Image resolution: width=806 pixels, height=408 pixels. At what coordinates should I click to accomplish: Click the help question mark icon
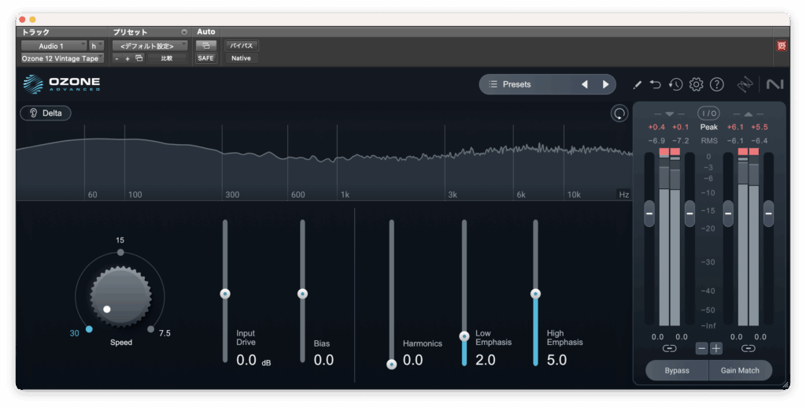tap(716, 84)
